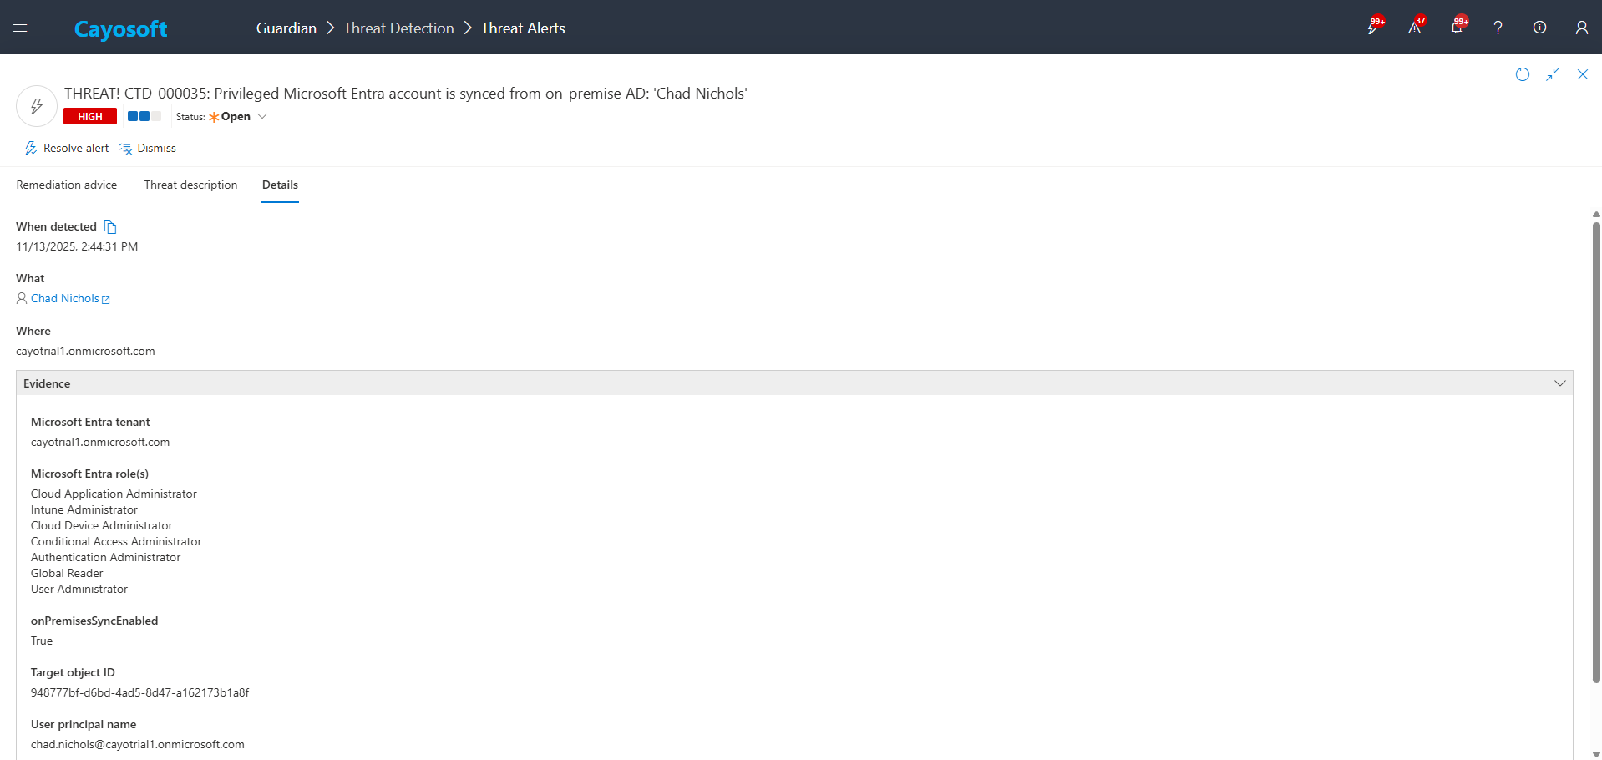Open the warning triangle notifications icon

(x=1414, y=28)
